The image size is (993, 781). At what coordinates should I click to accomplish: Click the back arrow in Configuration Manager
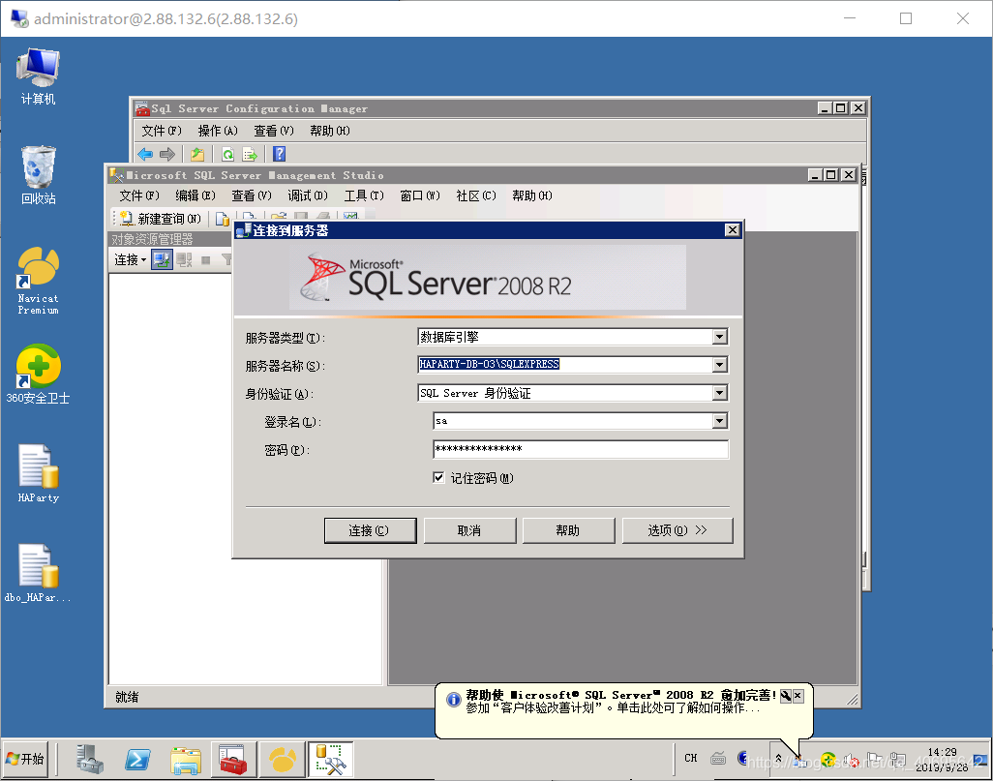coord(144,153)
